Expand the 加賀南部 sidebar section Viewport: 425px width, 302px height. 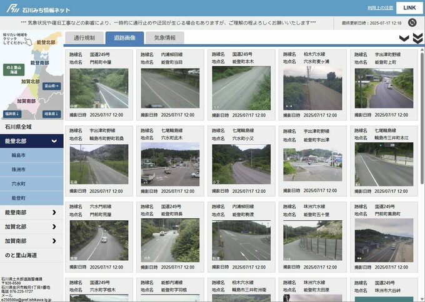coord(32,241)
